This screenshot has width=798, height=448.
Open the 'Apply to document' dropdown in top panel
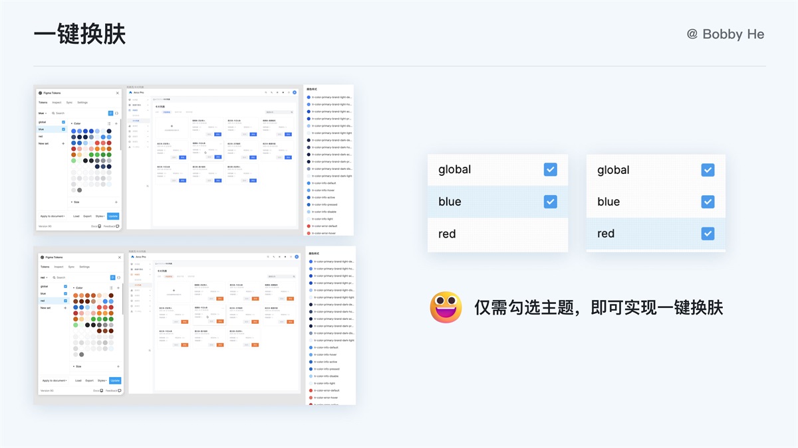pos(53,216)
